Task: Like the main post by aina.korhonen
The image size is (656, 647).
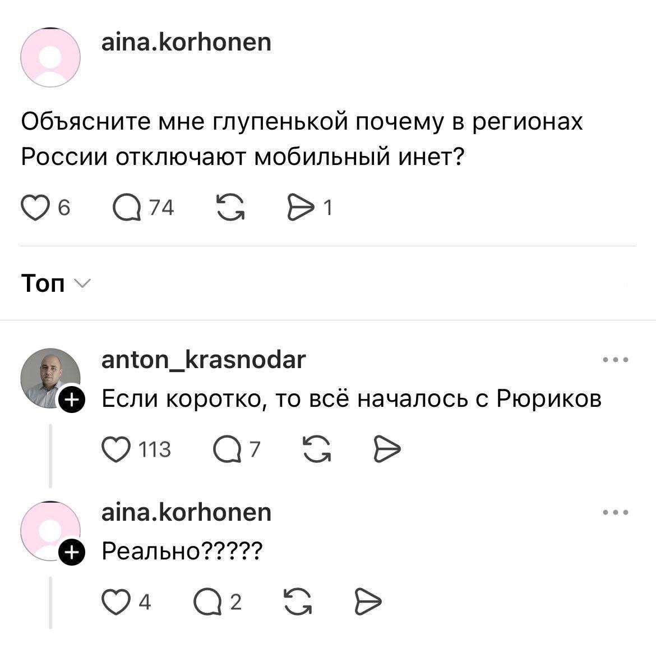Action: [35, 208]
